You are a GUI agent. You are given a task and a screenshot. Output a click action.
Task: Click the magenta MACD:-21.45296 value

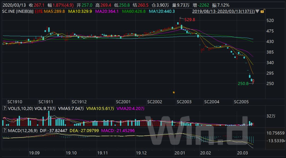pos(118,131)
